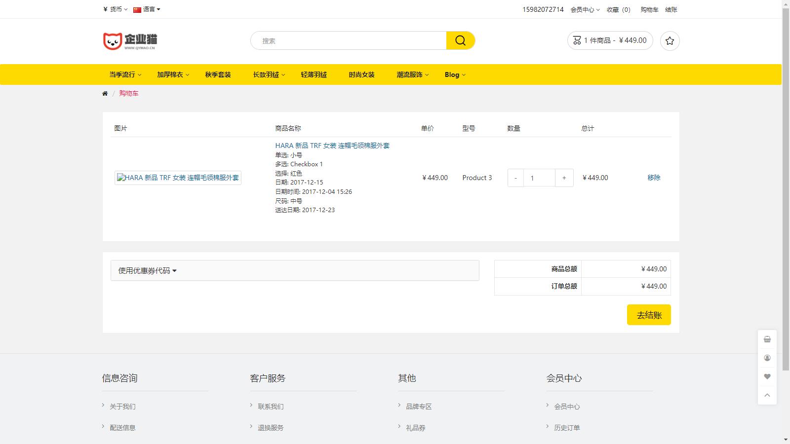Open the 货币 currency dropdown

click(x=114, y=9)
